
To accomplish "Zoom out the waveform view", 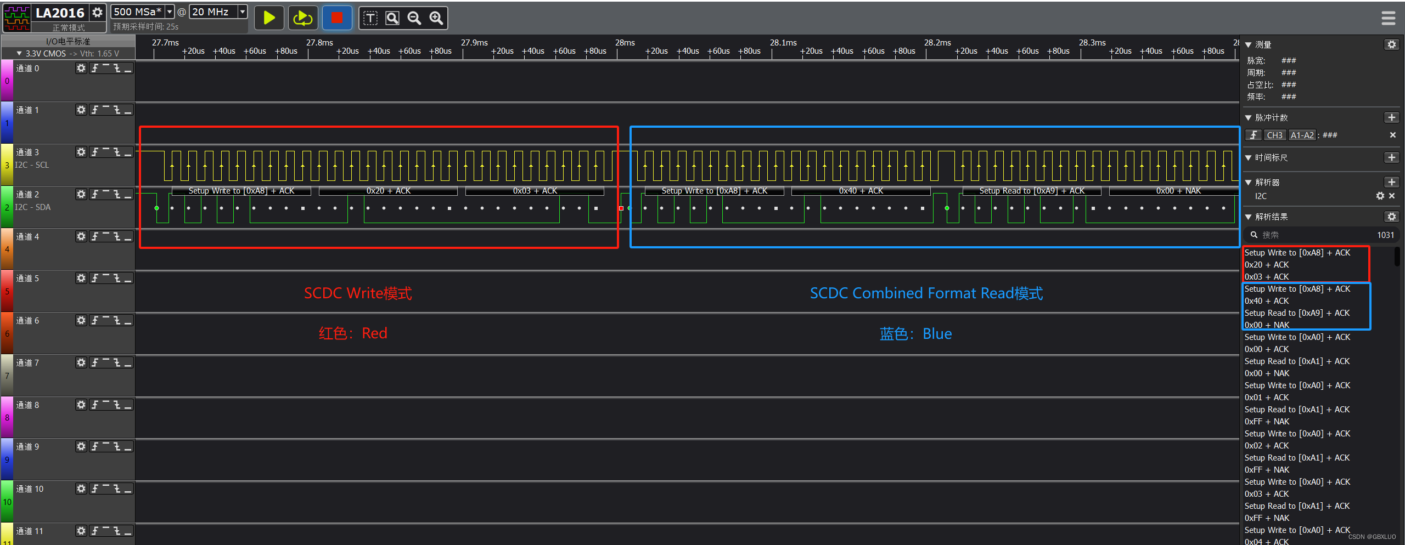I will pos(414,18).
